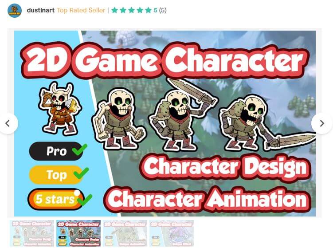Click the green checkmark beside 5 stars

click(x=85, y=200)
